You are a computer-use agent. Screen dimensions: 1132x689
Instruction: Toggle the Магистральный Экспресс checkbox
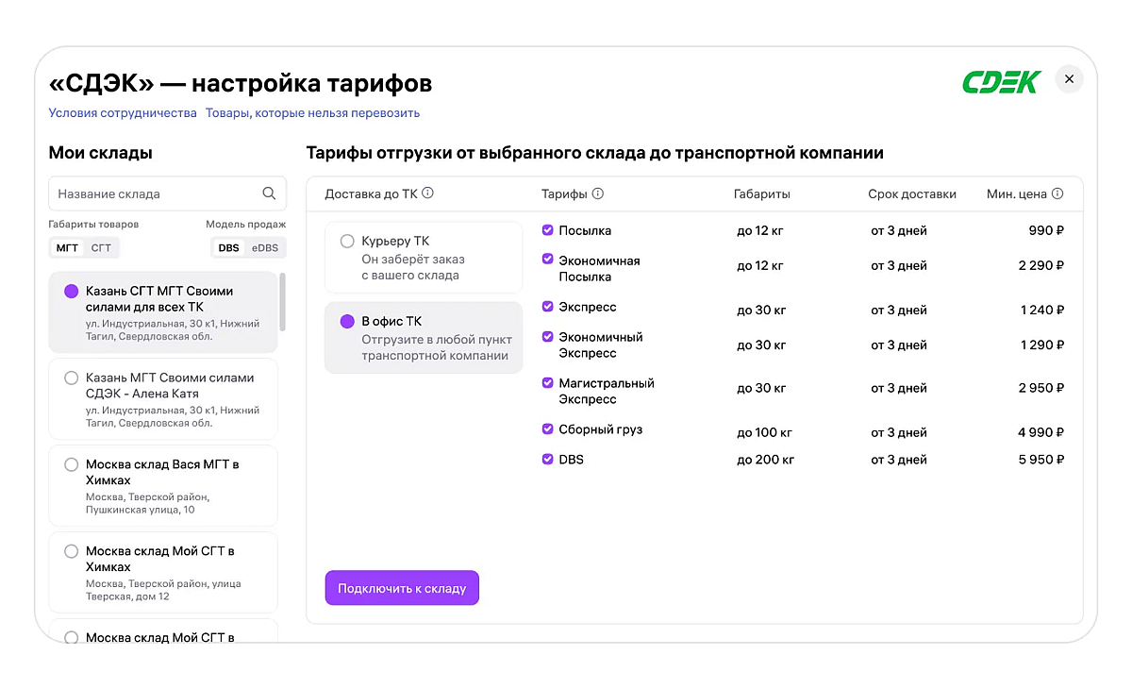point(547,383)
